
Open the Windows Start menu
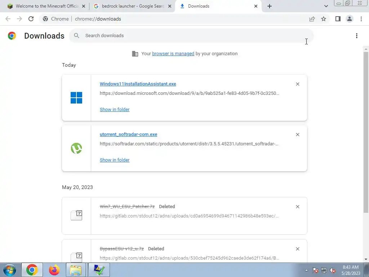10,270
